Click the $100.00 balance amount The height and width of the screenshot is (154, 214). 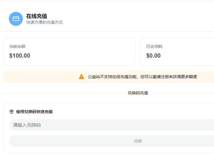[x=20, y=56]
